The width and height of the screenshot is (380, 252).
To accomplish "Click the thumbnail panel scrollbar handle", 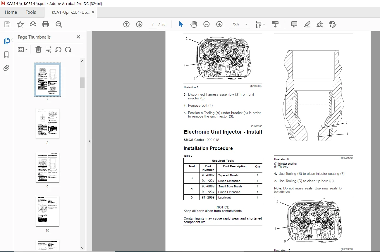I will pyautogui.click(x=82, y=82).
